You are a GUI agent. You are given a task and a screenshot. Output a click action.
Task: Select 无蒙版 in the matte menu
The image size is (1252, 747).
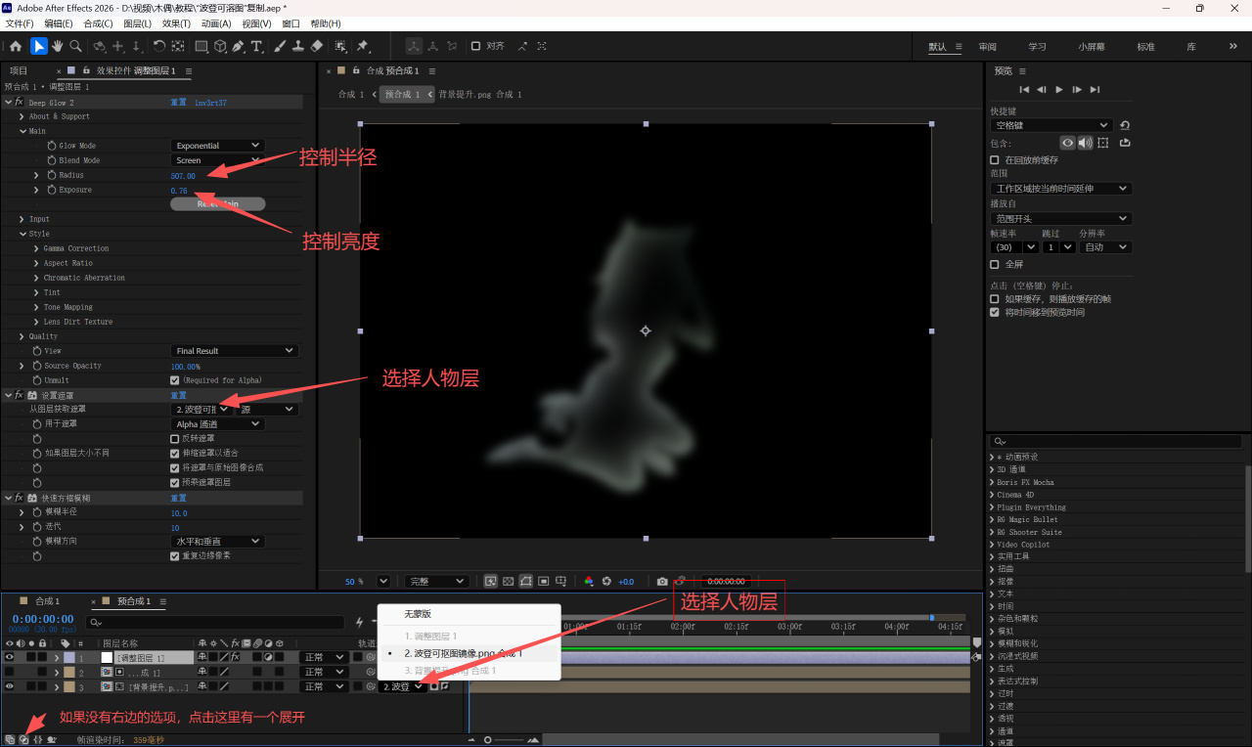(x=418, y=614)
